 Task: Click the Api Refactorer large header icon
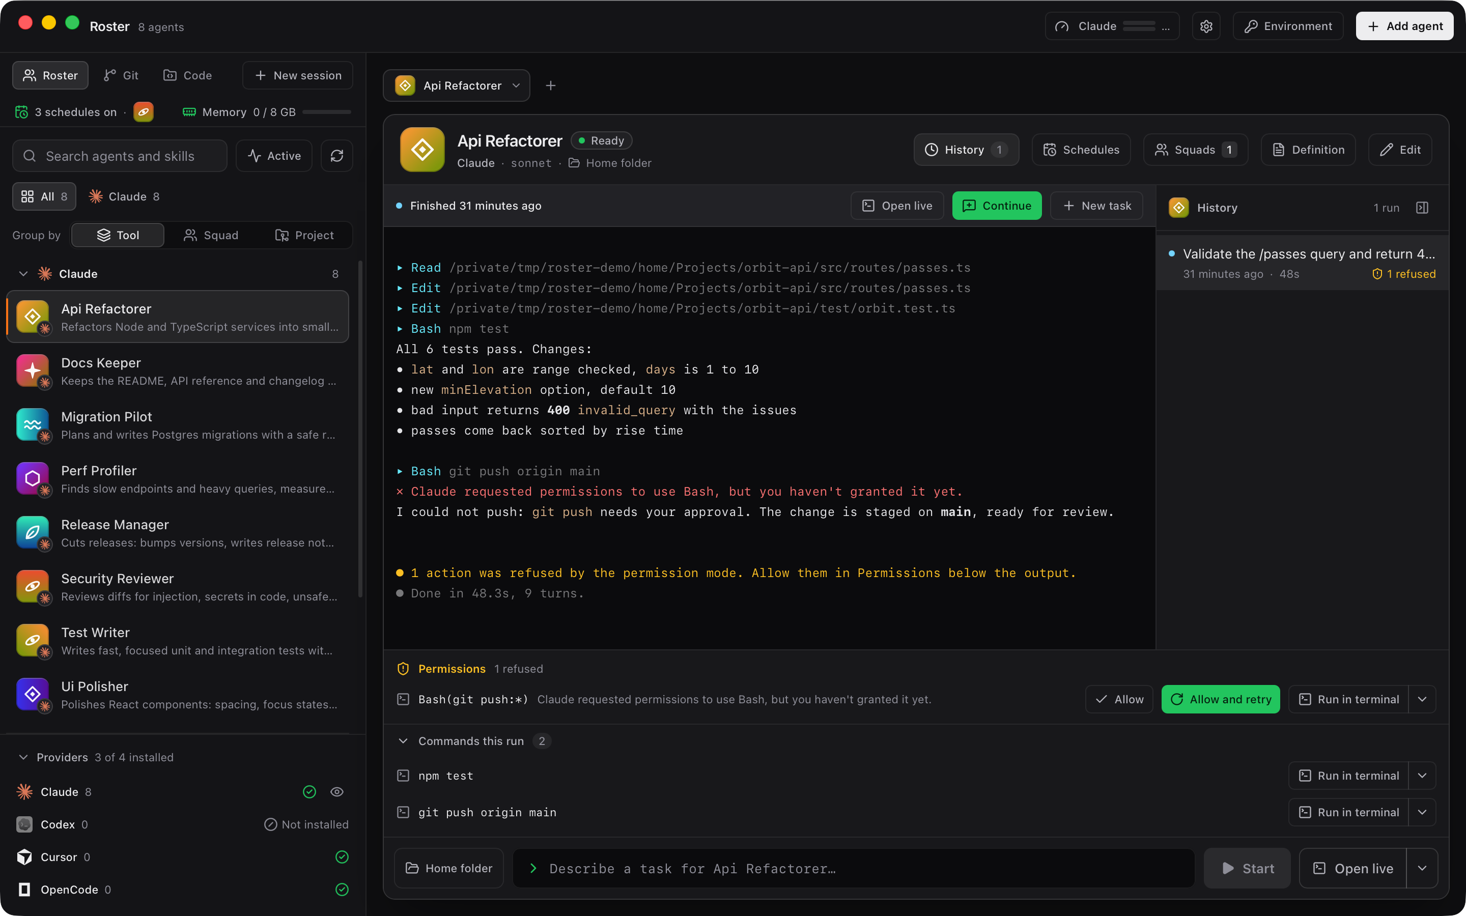coord(422,150)
